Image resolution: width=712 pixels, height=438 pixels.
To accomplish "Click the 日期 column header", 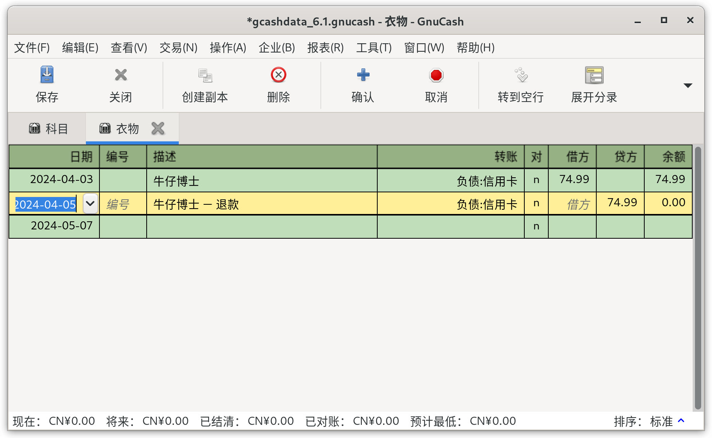I will [x=54, y=157].
